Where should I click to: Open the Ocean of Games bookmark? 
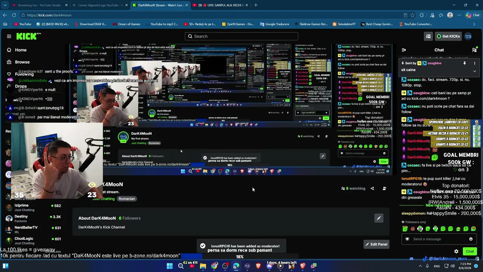point(126,24)
